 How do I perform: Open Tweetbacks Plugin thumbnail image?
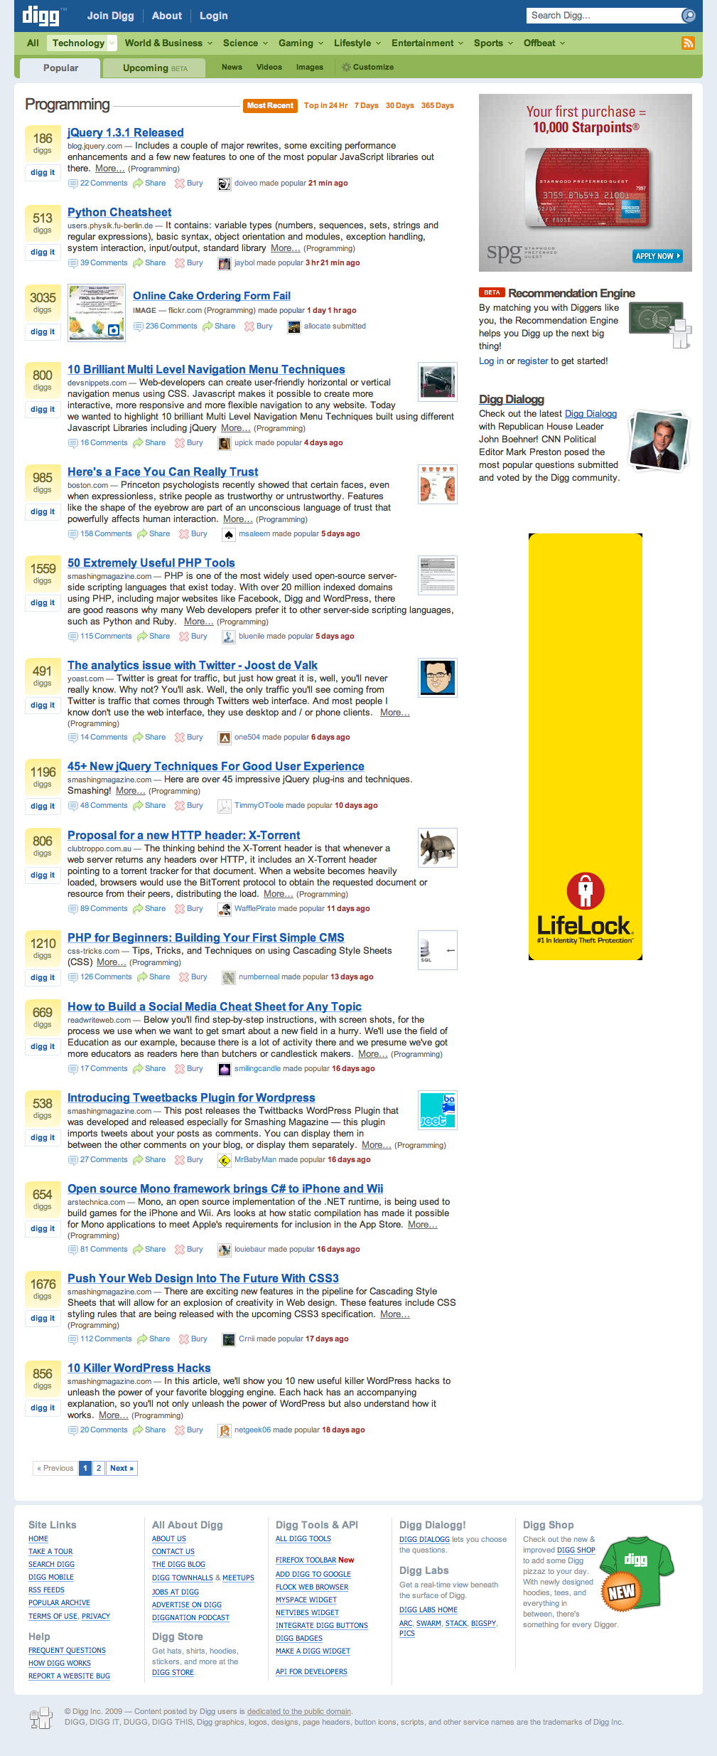(x=437, y=1110)
